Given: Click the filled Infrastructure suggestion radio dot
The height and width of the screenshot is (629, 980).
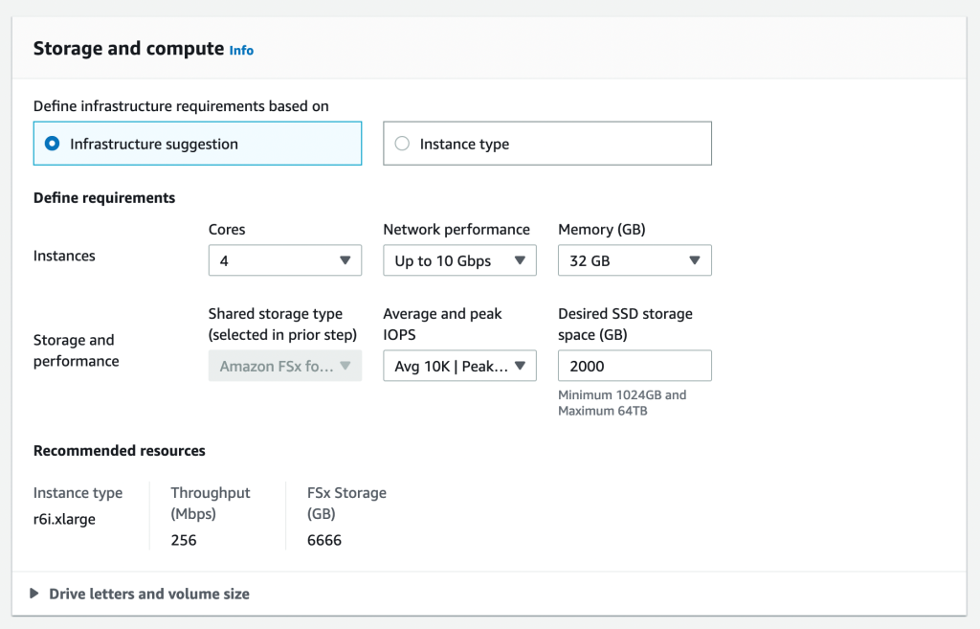Looking at the screenshot, I should click(x=52, y=143).
